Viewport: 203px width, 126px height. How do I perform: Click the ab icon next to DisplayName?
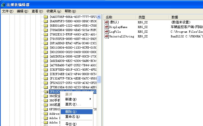[107, 27]
